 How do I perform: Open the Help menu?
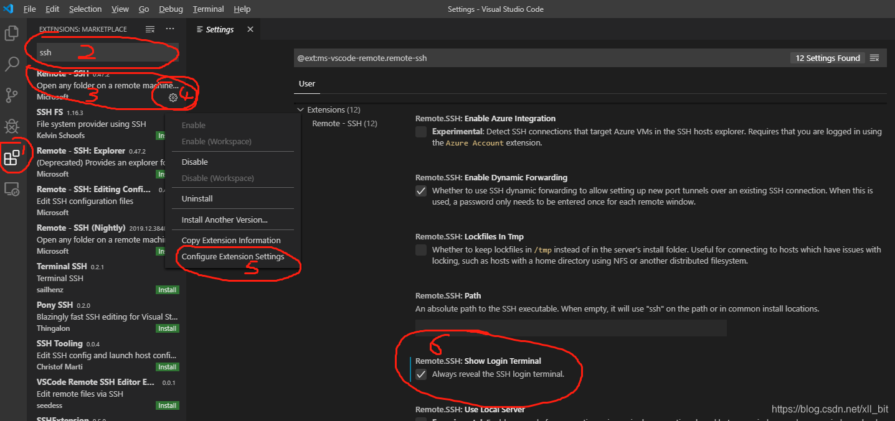pos(242,9)
